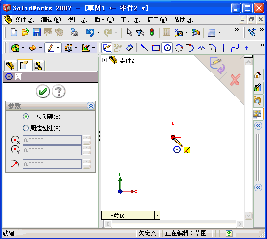The width and height of the screenshot is (267, 239).
Task: Collapse task pane with upper double-arrow
Action: (x=258, y=126)
